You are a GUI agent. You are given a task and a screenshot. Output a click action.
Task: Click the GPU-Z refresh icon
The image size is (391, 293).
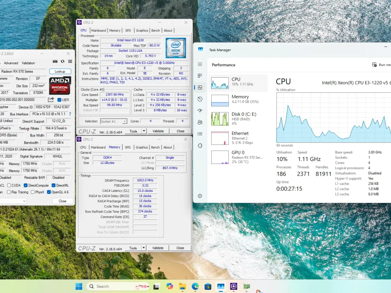(62, 62)
